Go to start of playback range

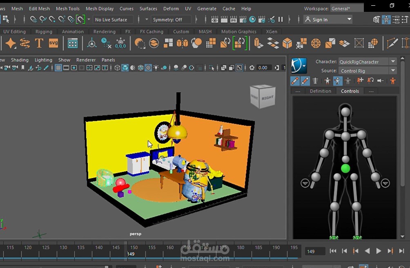pyautogui.click(x=333, y=251)
